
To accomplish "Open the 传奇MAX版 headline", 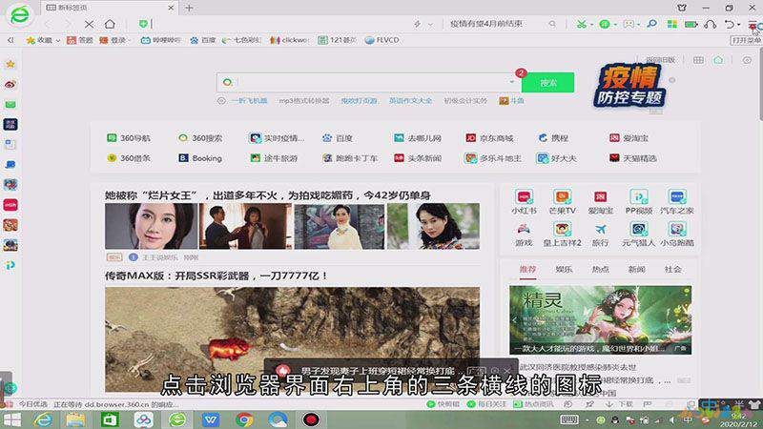I will pos(217,276).
